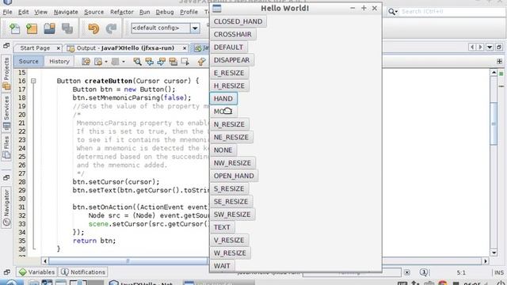Screen dimensions: 507x285
Task: Select the History view toggle
Action: [x=59, y=61]
